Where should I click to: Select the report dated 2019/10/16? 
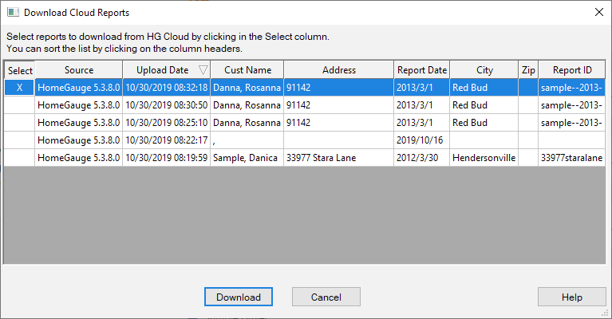[x=422, y=140]
